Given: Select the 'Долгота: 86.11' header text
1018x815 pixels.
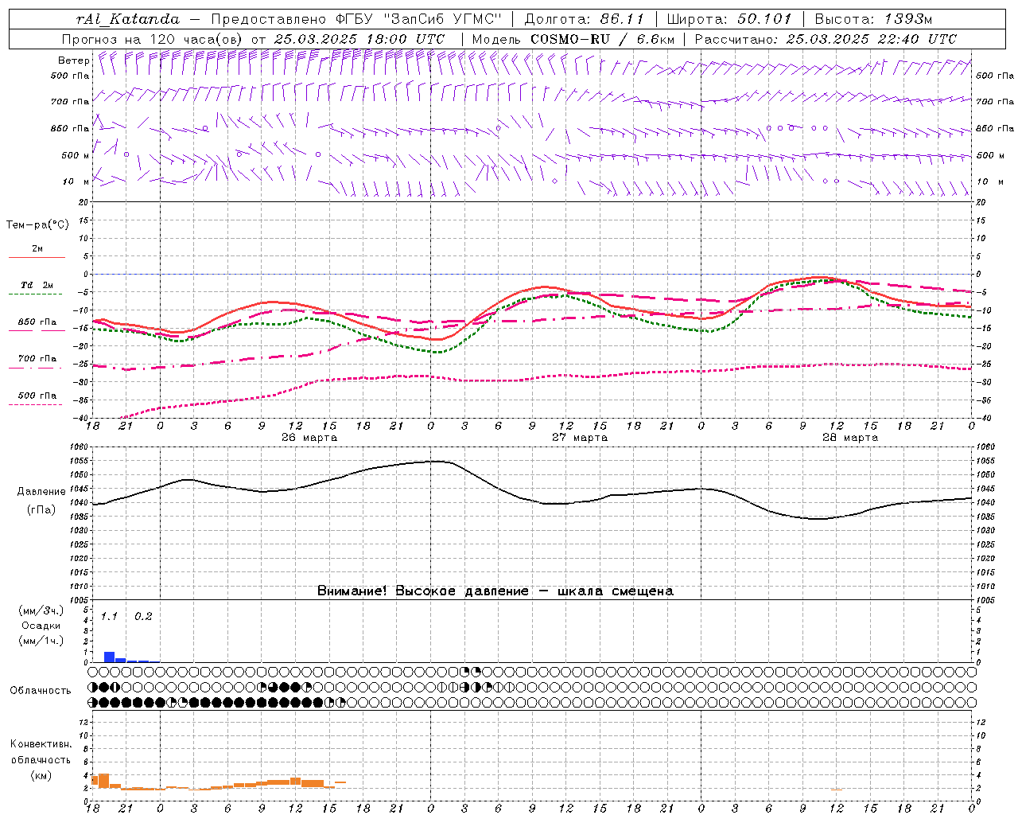Looking at the screenshot, I should pos(584,19).
